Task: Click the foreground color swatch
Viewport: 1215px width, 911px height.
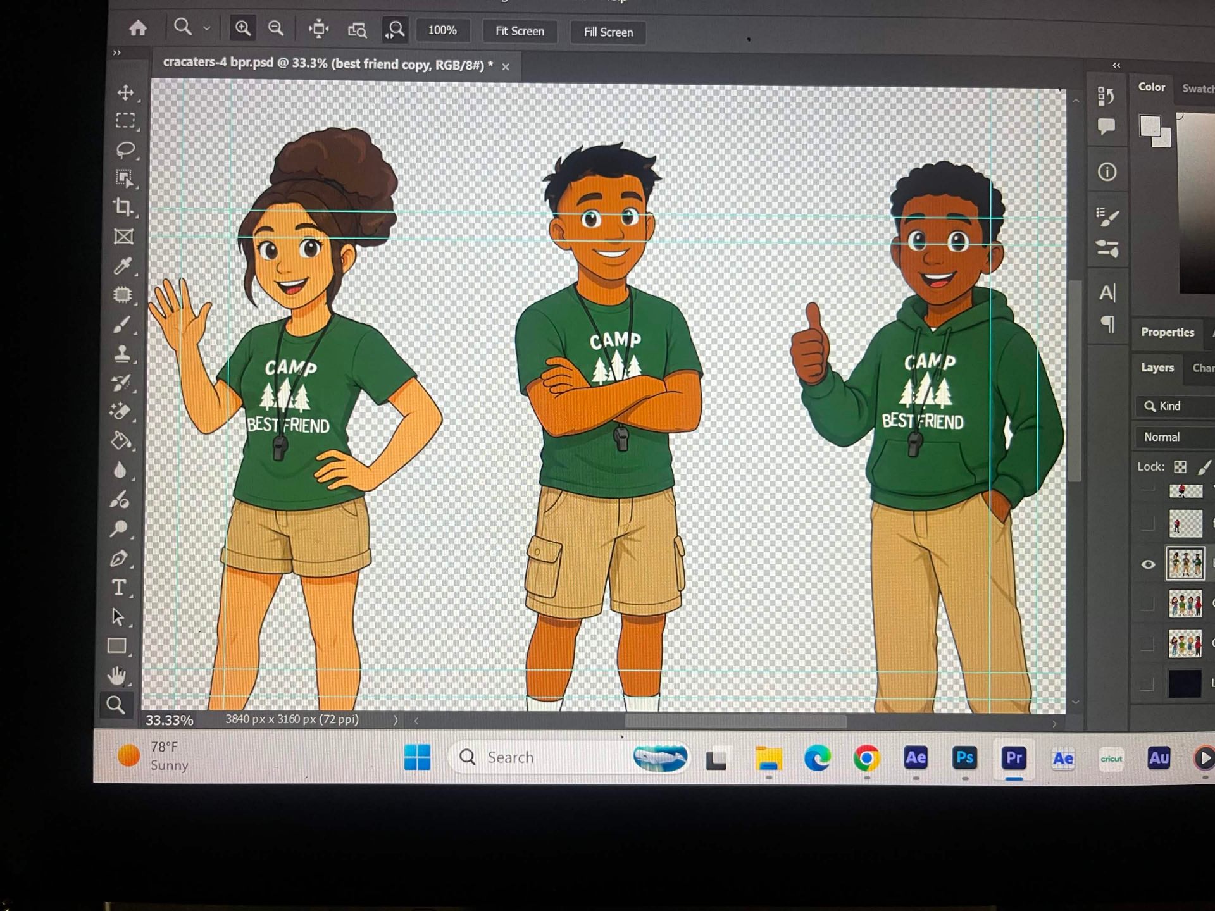Action: (x=1150, y=126)
